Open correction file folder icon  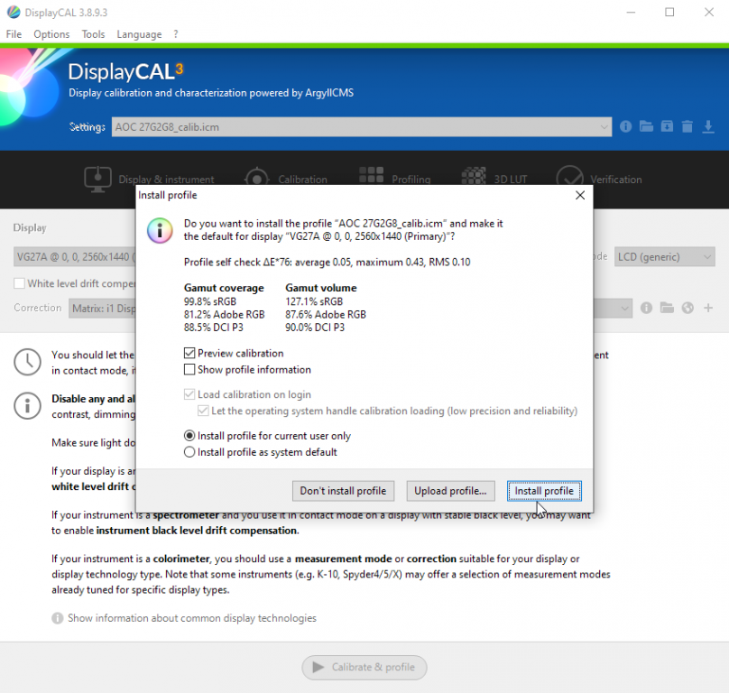[x=667, y=308]
